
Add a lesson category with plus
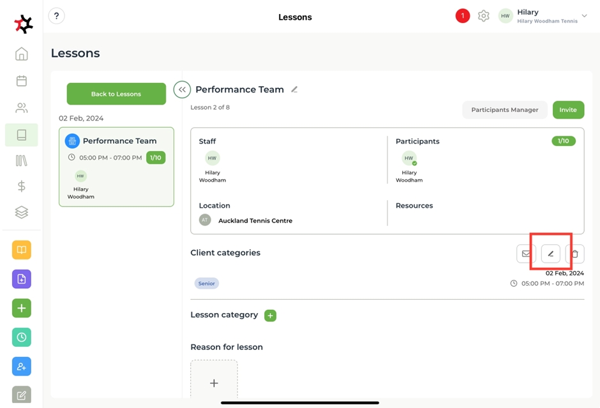point(270,316)
